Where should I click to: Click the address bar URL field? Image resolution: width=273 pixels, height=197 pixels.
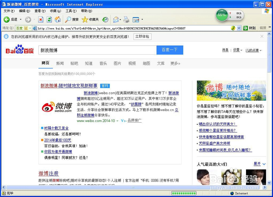click(x=132, y=28)
